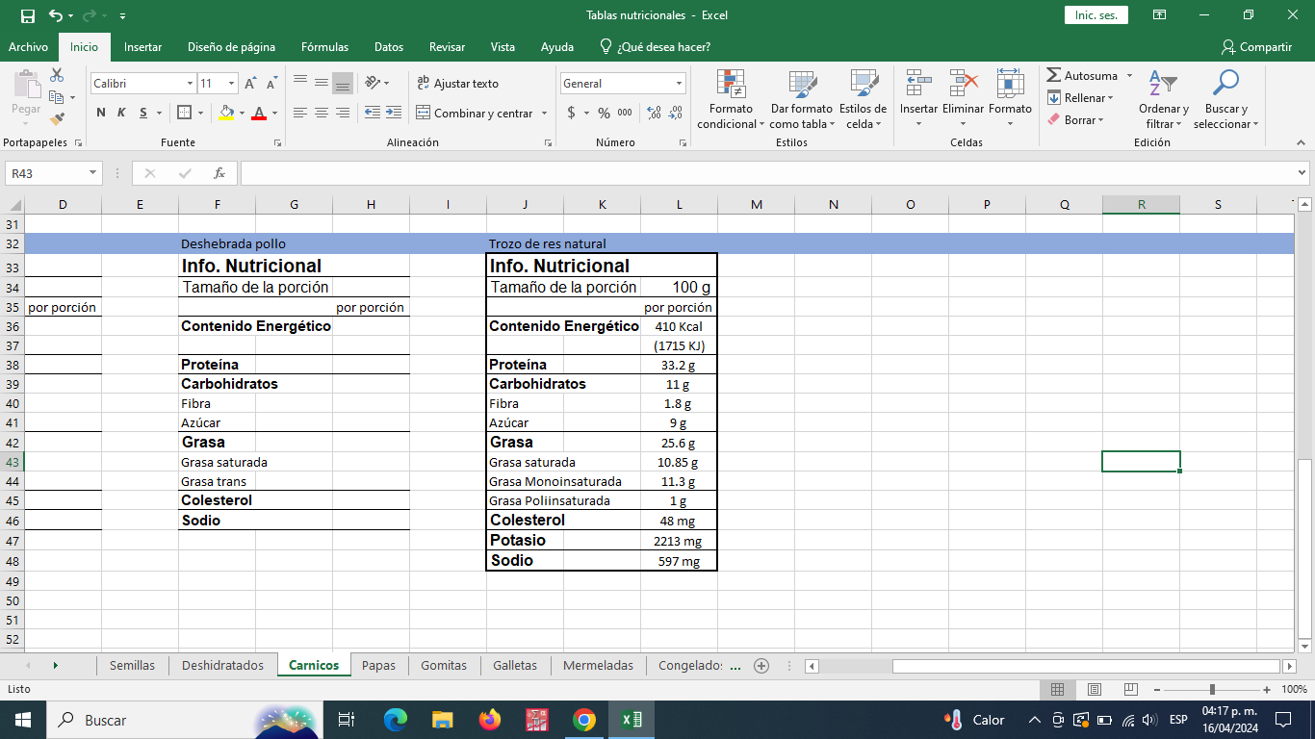Click the Insert Function fx icon
The width and height of the screenshot is (1315, 739).
tap(219, 173)
